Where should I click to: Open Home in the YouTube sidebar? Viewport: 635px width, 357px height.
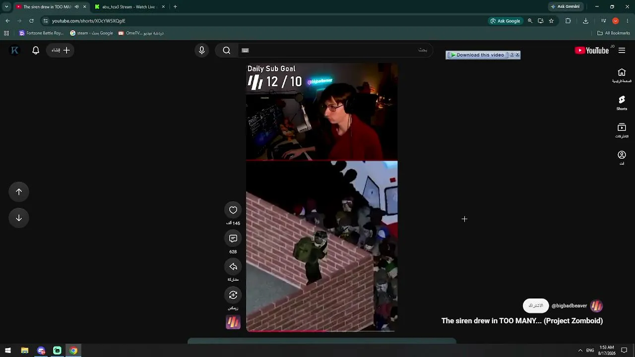point(622,75)
